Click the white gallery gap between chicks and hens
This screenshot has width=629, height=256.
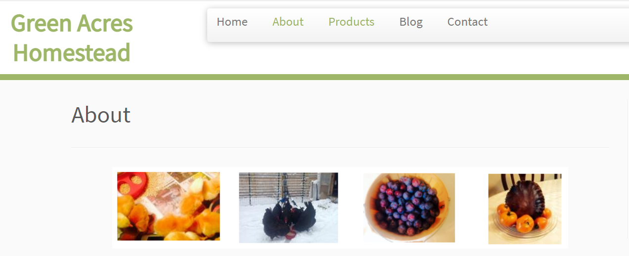pos(229,208)
